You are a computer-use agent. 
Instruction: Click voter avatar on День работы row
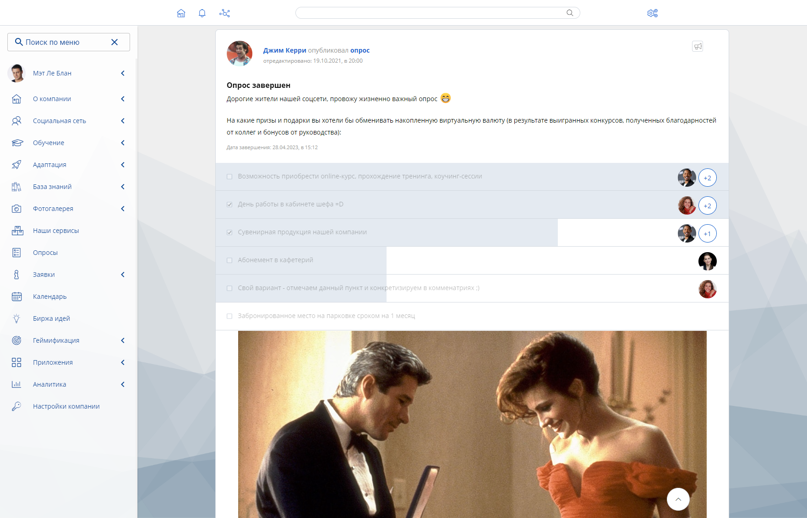click(x=687, y=206)
